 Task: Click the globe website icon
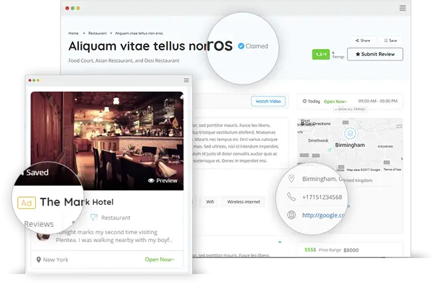[291, 215]
